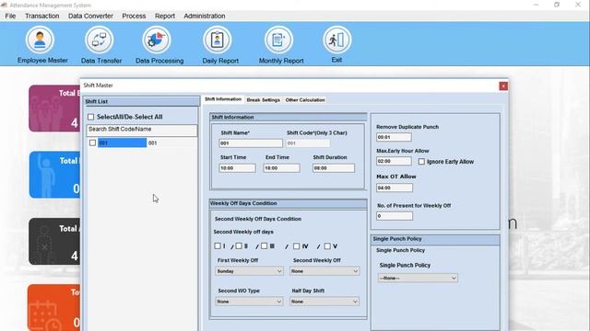The width and height of the screenshot is (590, 331).
Task: Enable the Ignore Early Allow checkbox
Action: (x=421, y=162)
